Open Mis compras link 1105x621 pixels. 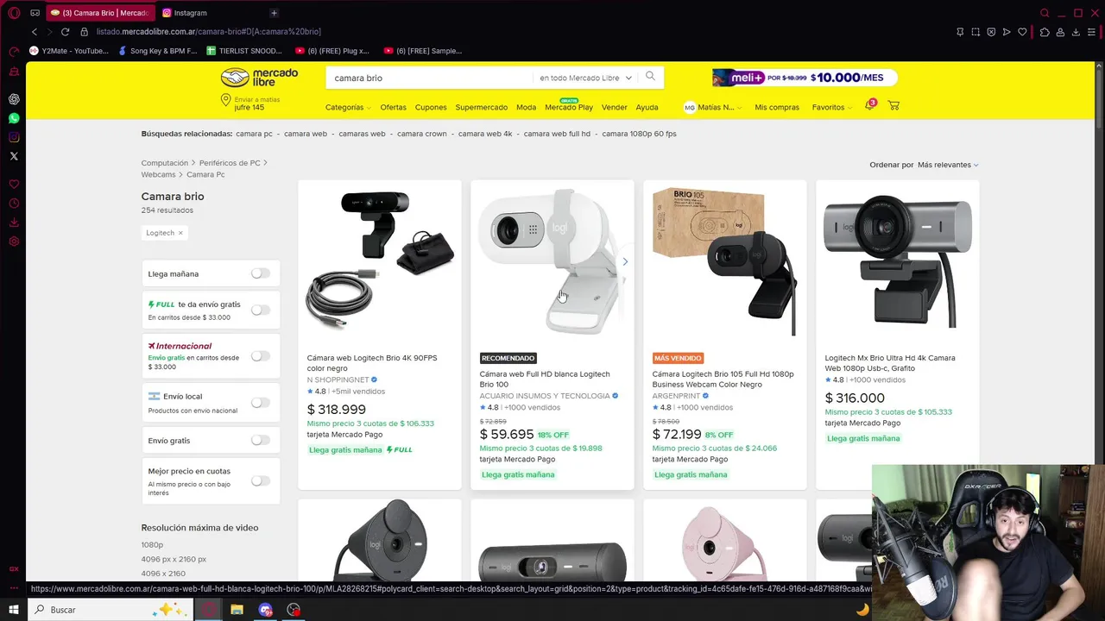(777, 108)
